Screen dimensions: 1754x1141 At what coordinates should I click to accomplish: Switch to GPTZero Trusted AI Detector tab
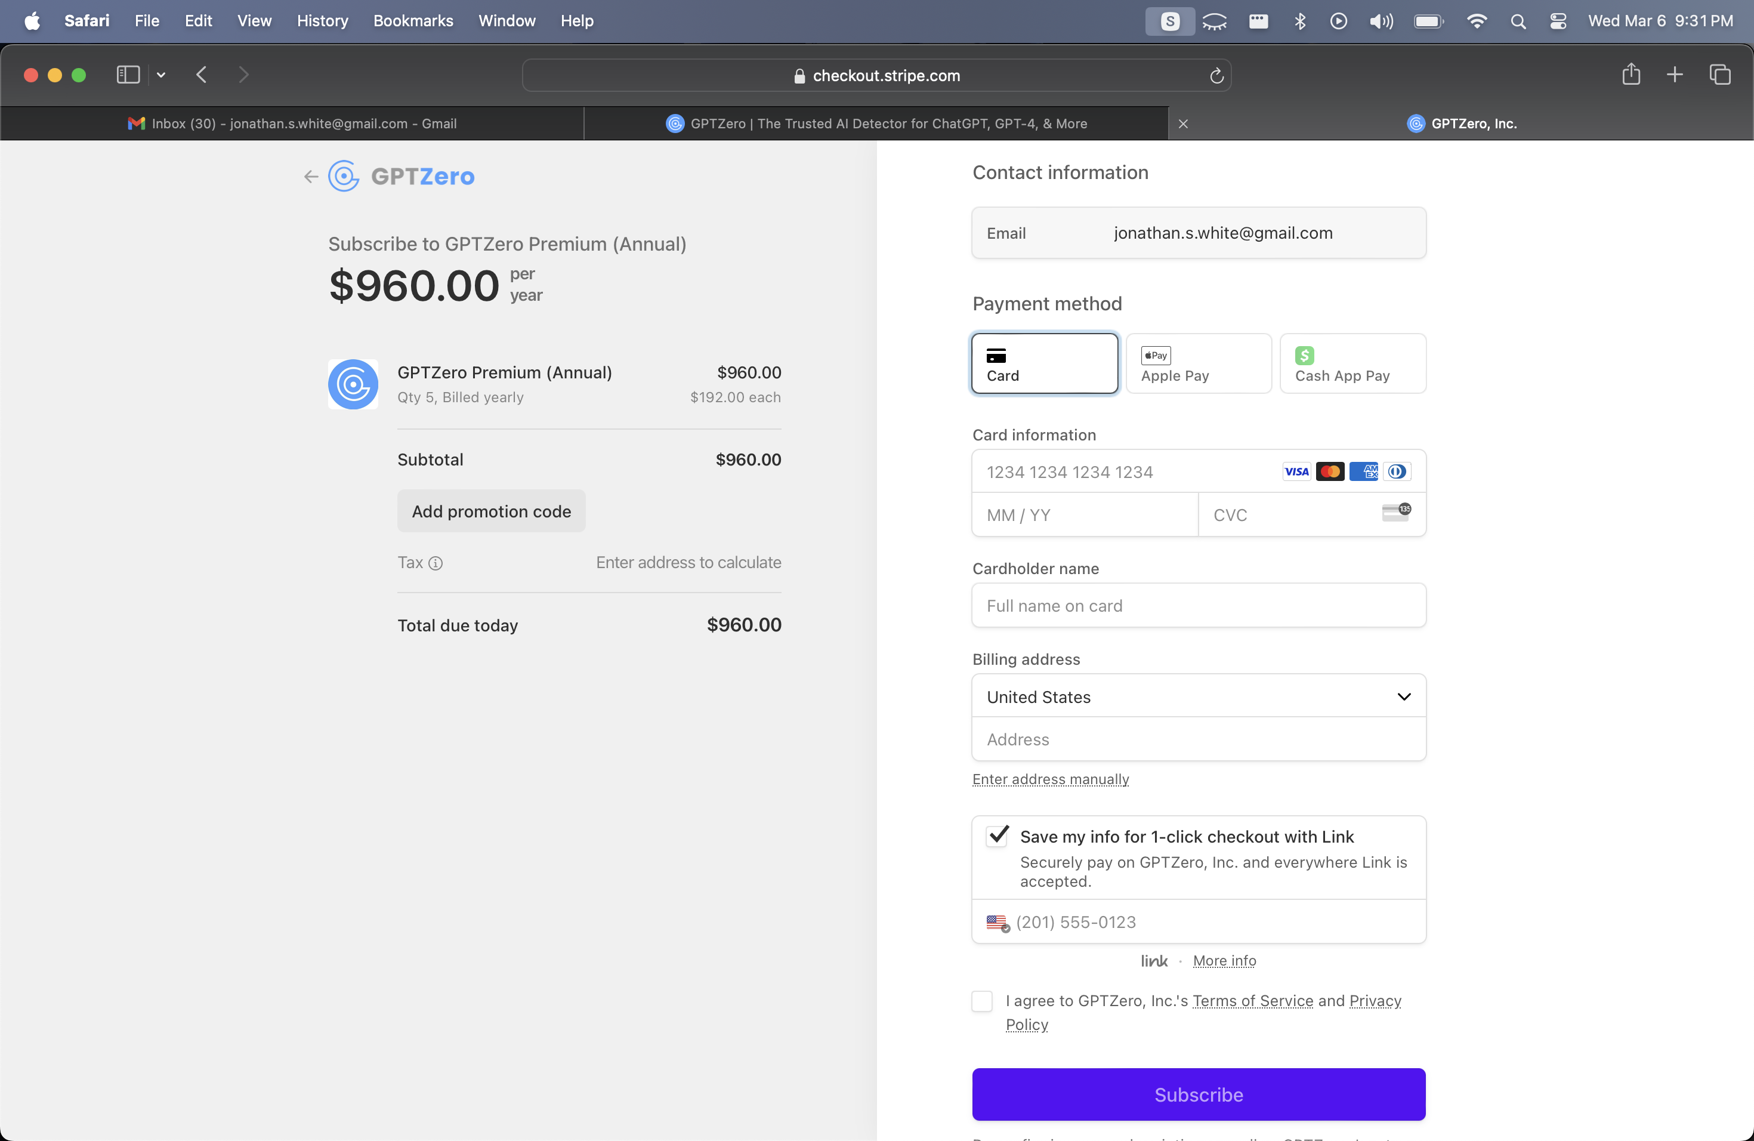click(876, 124)
